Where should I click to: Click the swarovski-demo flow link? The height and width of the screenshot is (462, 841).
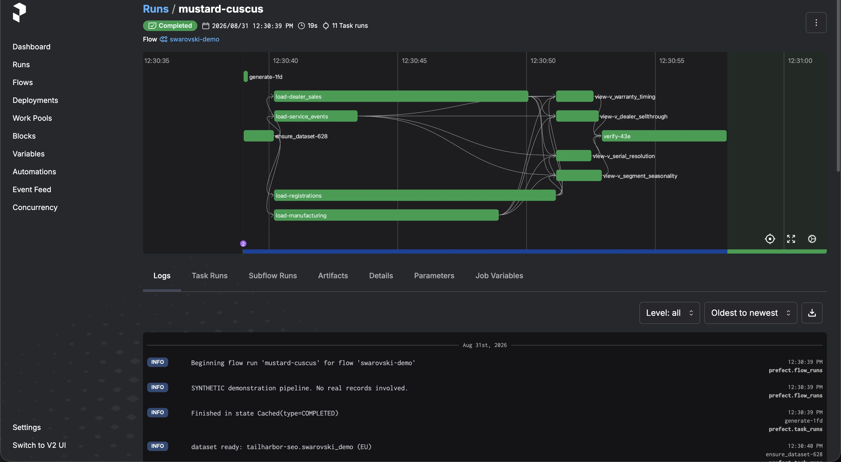coord(194,39)
